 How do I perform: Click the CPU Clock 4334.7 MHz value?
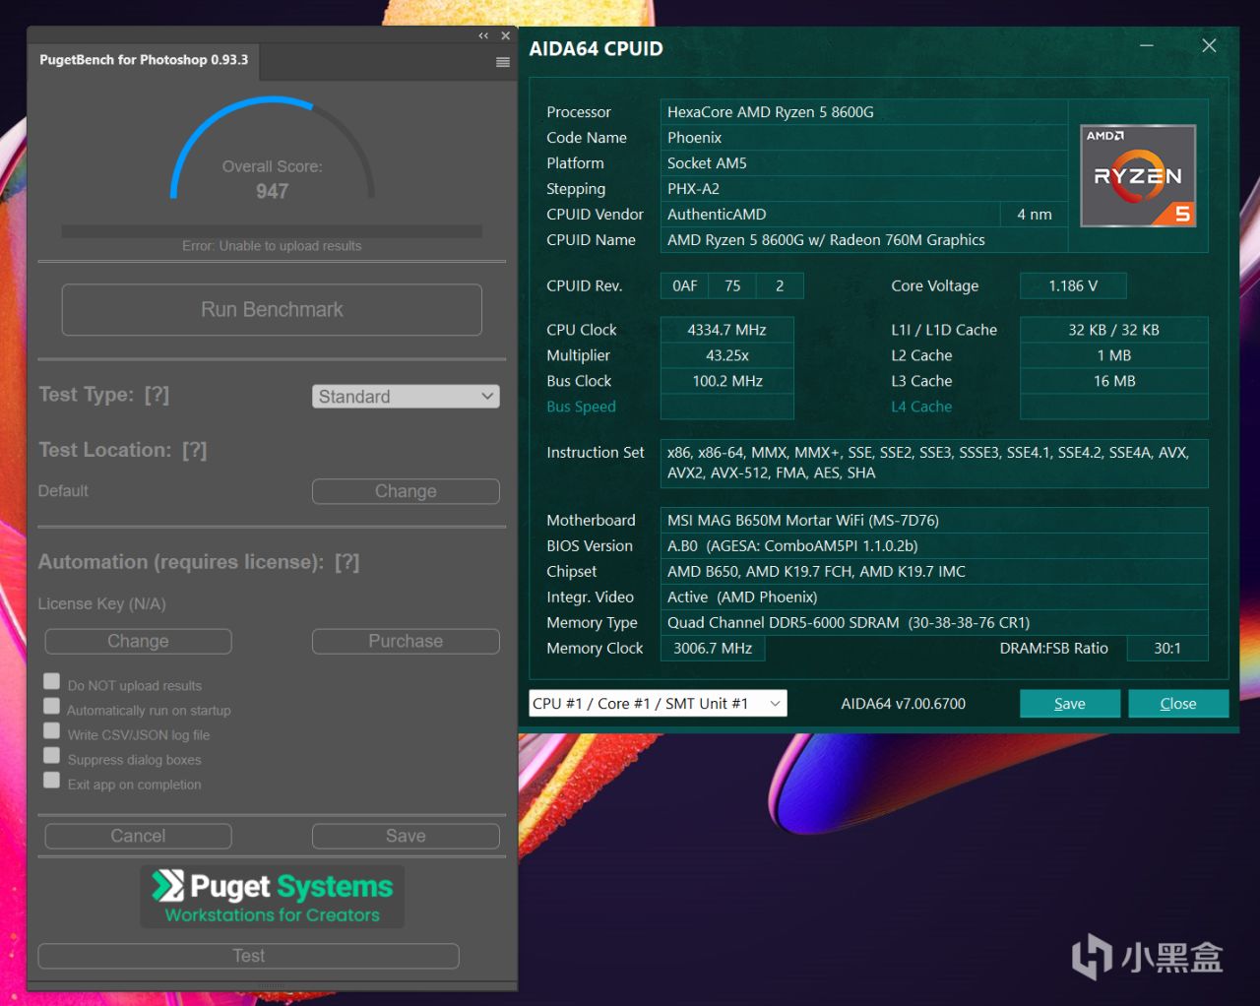coord(726,330)
